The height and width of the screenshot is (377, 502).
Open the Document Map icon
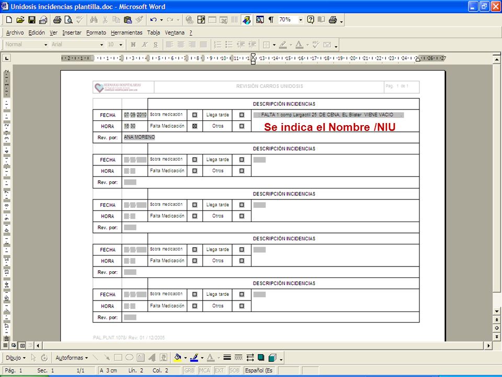(260, 20)
